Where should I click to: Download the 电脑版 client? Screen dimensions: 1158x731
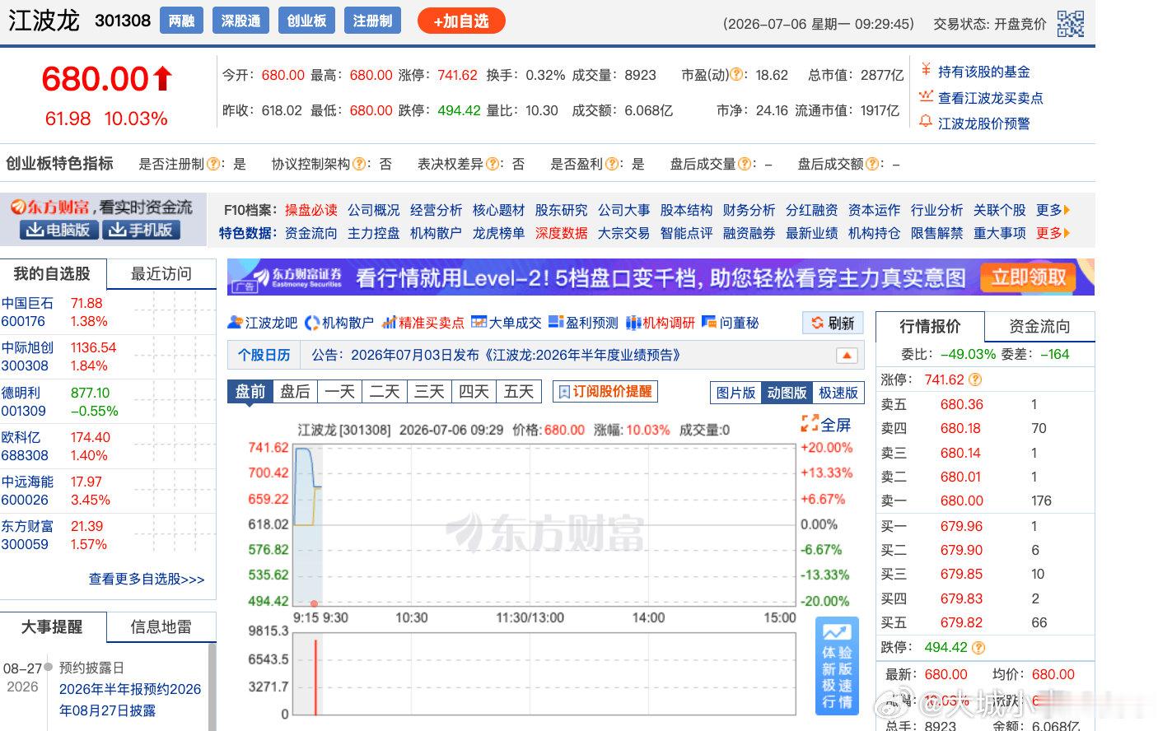(58, 230)
